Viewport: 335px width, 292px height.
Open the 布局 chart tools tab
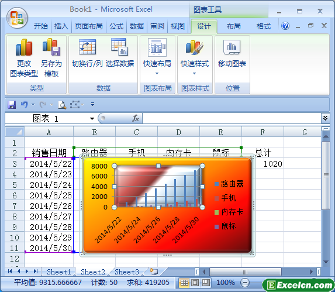(x=233, y=26)
